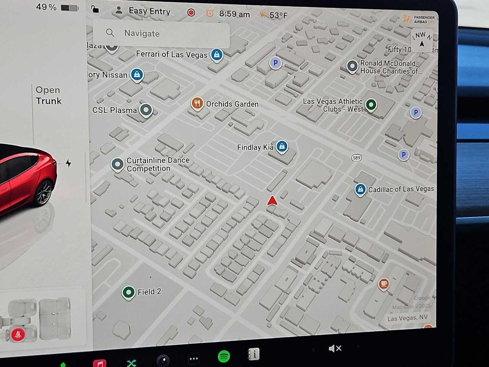Tap the parking P pin near route 589

tap(403, 155)
